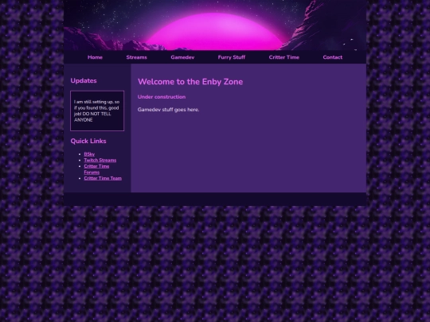The width and height of the screenshot is (430, 322).
Task: Click the pink sunset banner image
Action: click(x=215, y=25)
